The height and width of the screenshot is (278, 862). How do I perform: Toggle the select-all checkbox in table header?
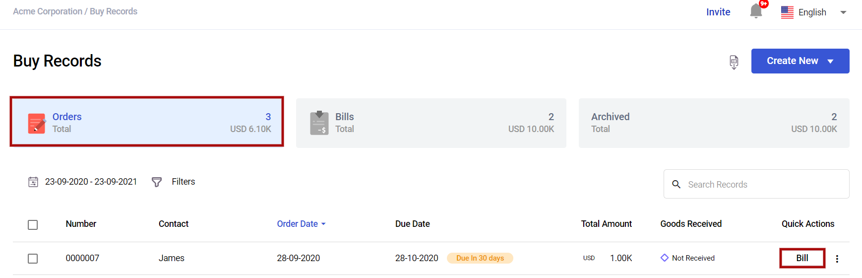coord(33,225)
